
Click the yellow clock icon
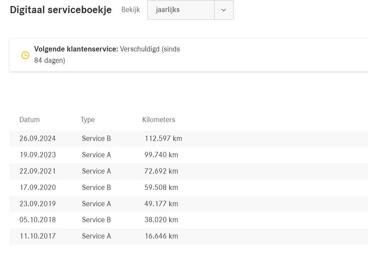click(x=25, y=55)
